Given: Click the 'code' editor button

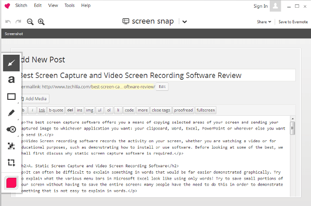Looking at the screenshot, I should (x=129, y=110).
